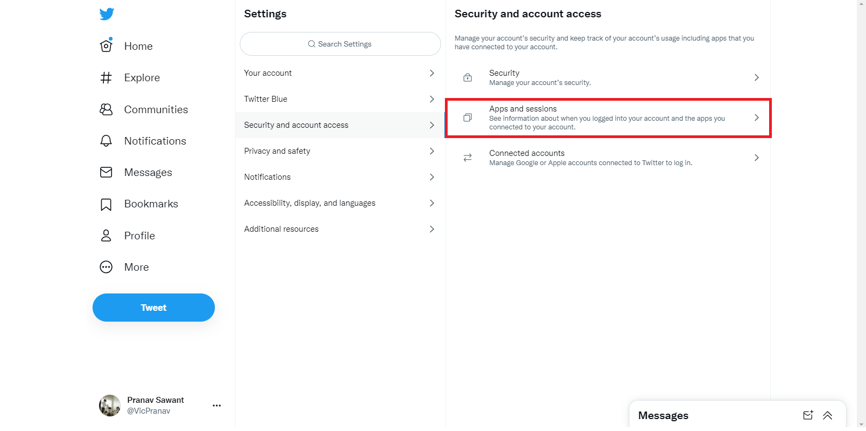Click the Security and account access heading
This screenshot has width=866, height=431.
[x=528, y=14]
